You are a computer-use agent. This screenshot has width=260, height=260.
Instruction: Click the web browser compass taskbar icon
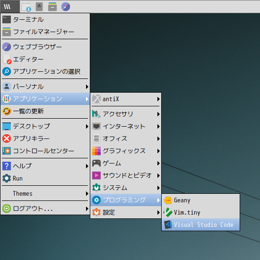(66, 7)
